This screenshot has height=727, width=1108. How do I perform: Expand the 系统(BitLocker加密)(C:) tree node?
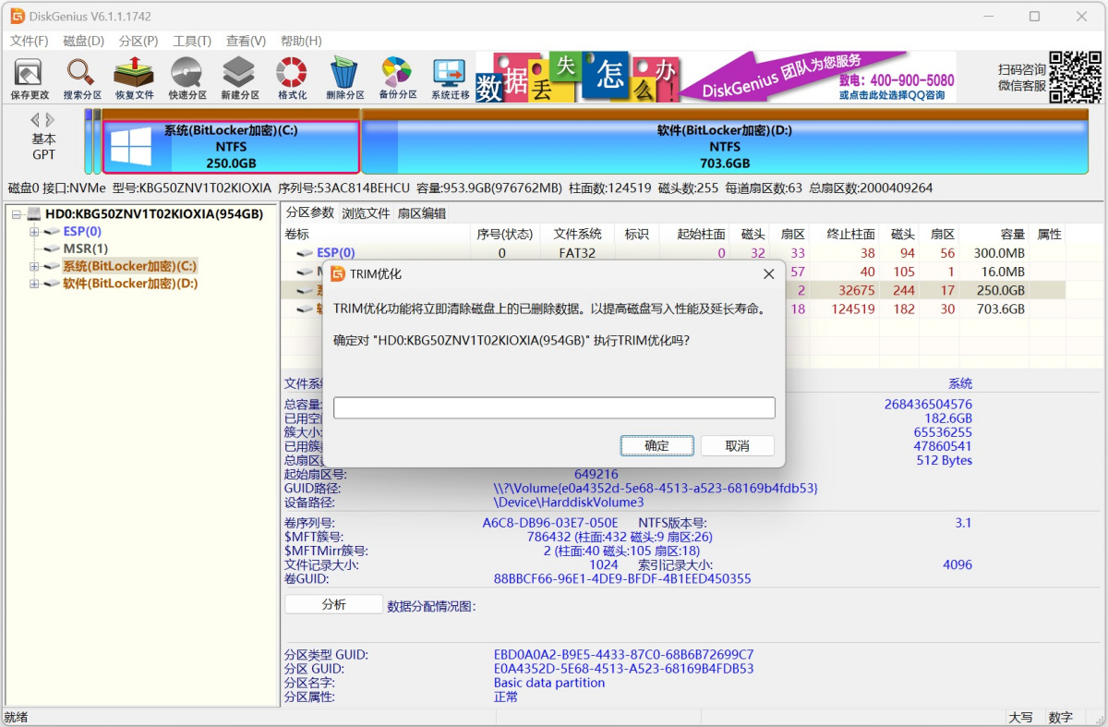click(x=34, y=266)
